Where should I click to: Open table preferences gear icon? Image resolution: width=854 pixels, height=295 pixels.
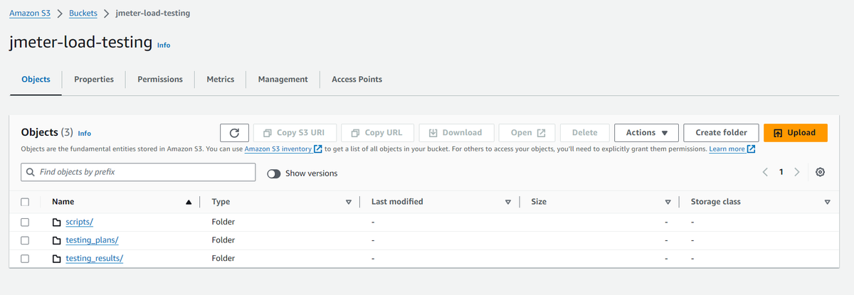(821, 172)
